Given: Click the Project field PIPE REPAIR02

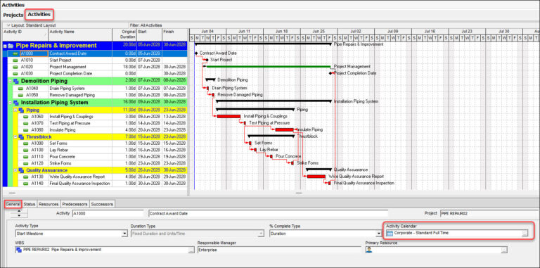Looking at the screenshot, I should point(489,214).
